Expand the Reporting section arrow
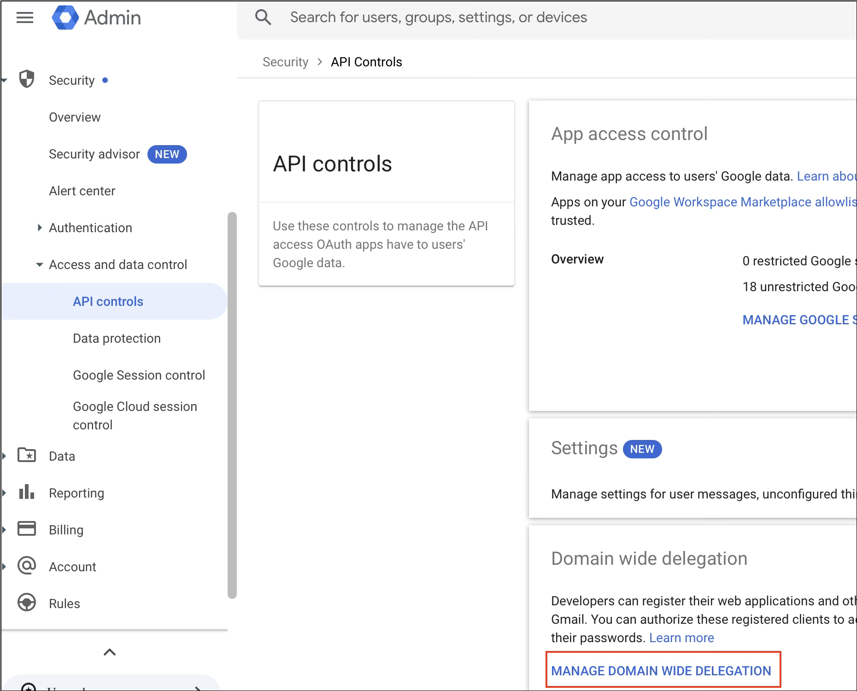This screenshot has width=857, height=691. (x=4, y=493)
